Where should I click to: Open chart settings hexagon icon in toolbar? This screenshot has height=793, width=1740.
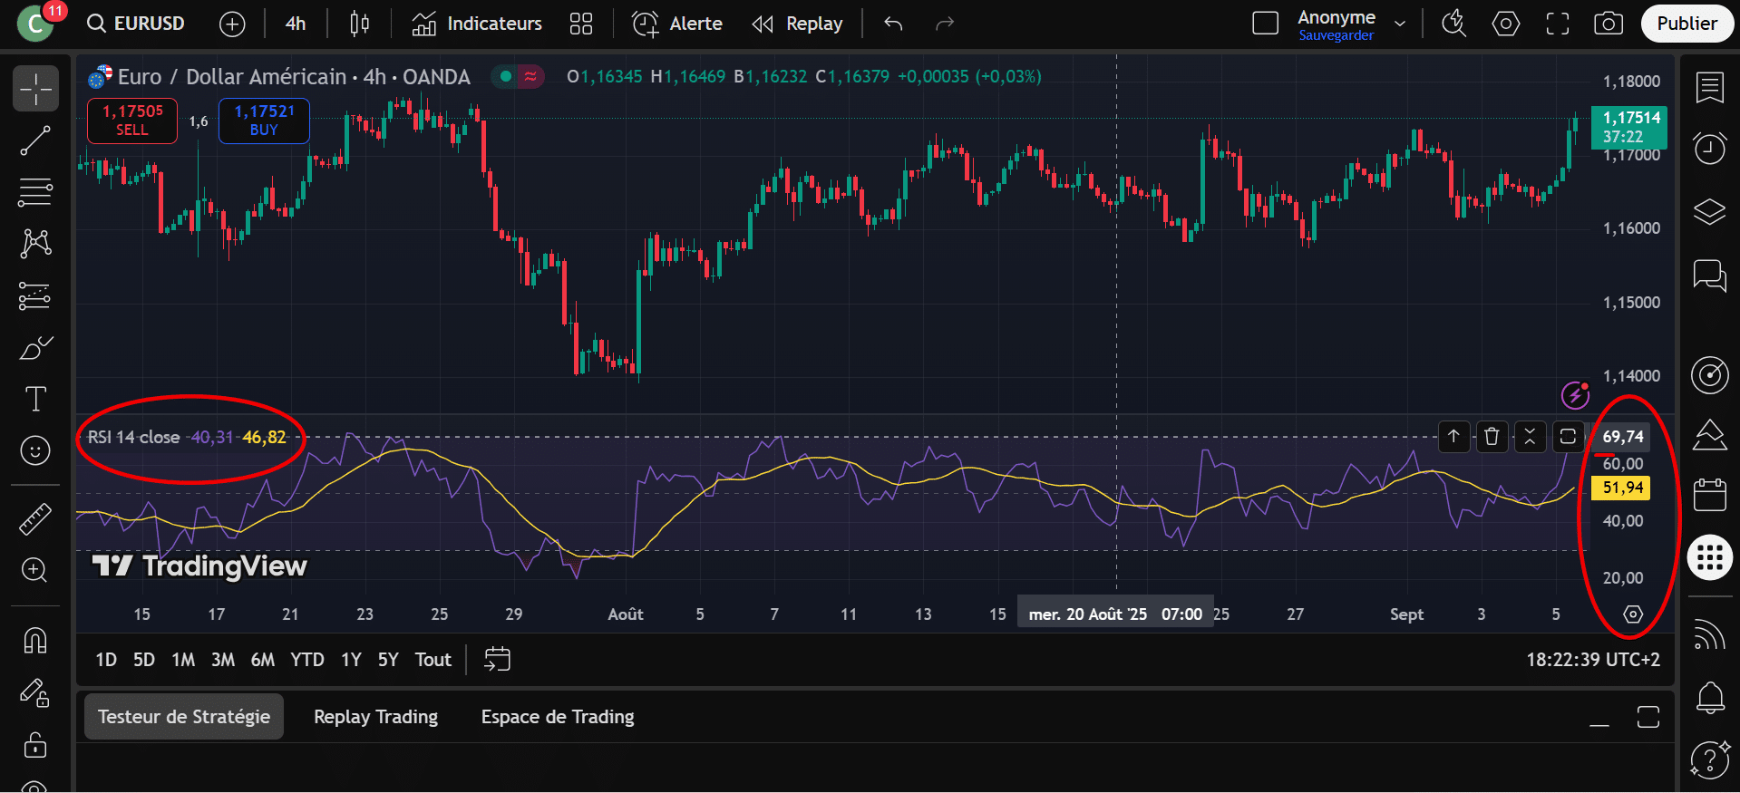point(1506,24)
